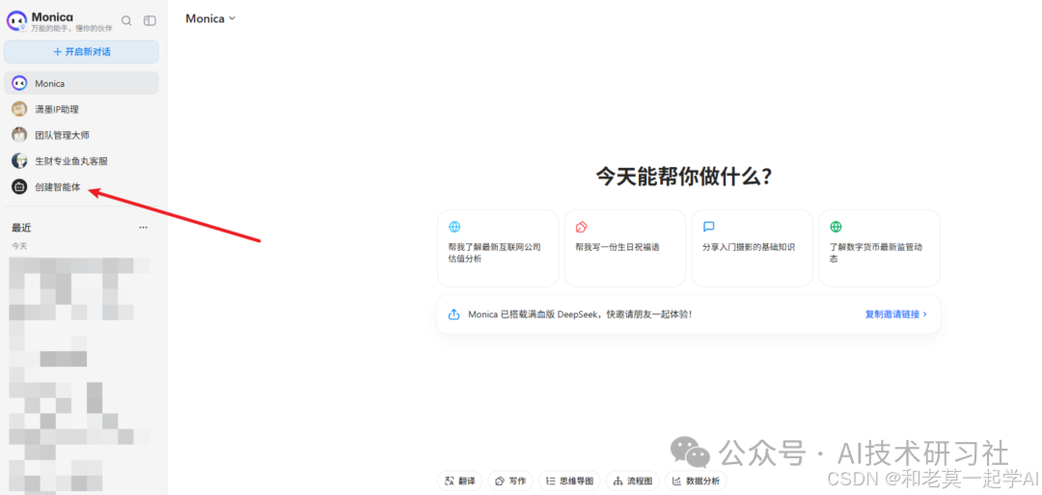Select the 写作 quick action

[510, 481]
